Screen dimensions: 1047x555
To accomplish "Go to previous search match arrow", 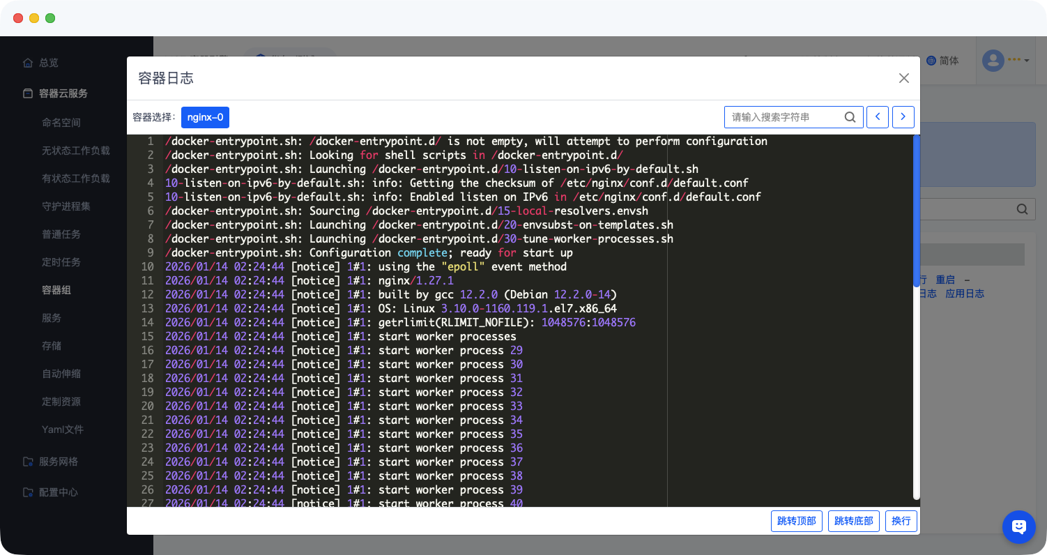I will (x=878, y=117).
